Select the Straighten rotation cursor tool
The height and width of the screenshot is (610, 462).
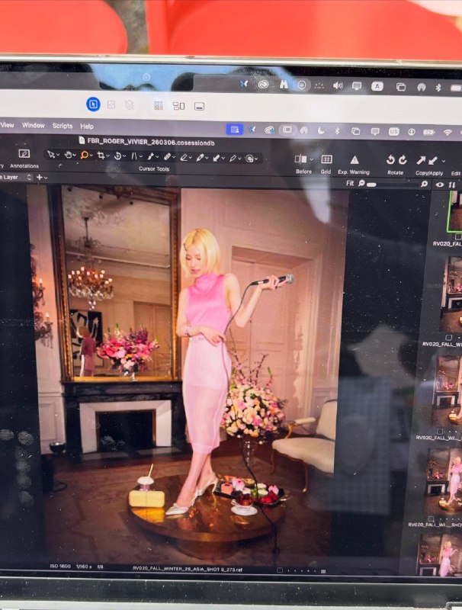click(118, 156)
